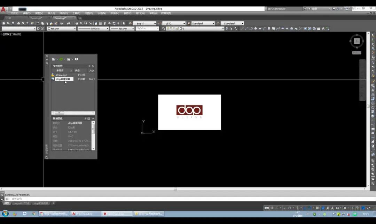The image size is (376, 224).
Task: Select the Line draw tool
Action: (x=242, y=28)
